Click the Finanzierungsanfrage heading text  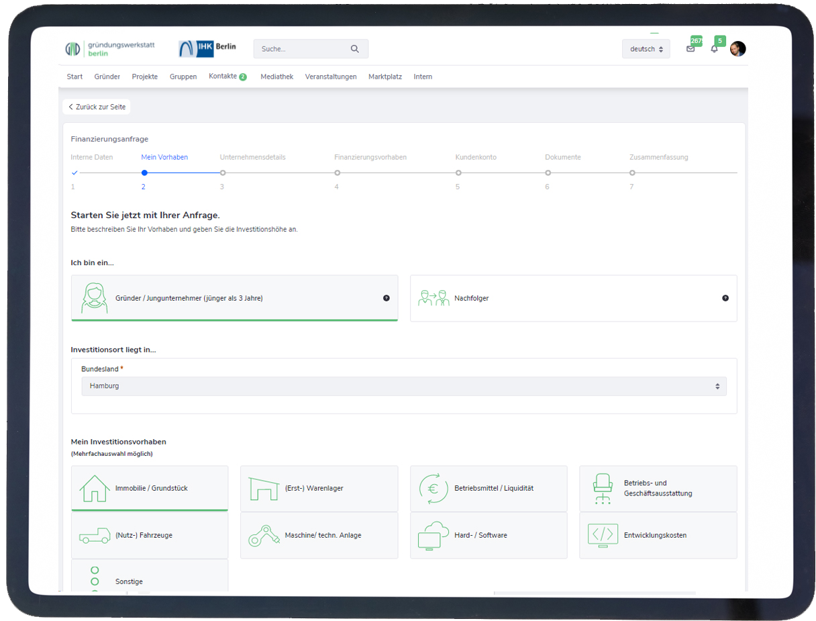tap(109, 139)
